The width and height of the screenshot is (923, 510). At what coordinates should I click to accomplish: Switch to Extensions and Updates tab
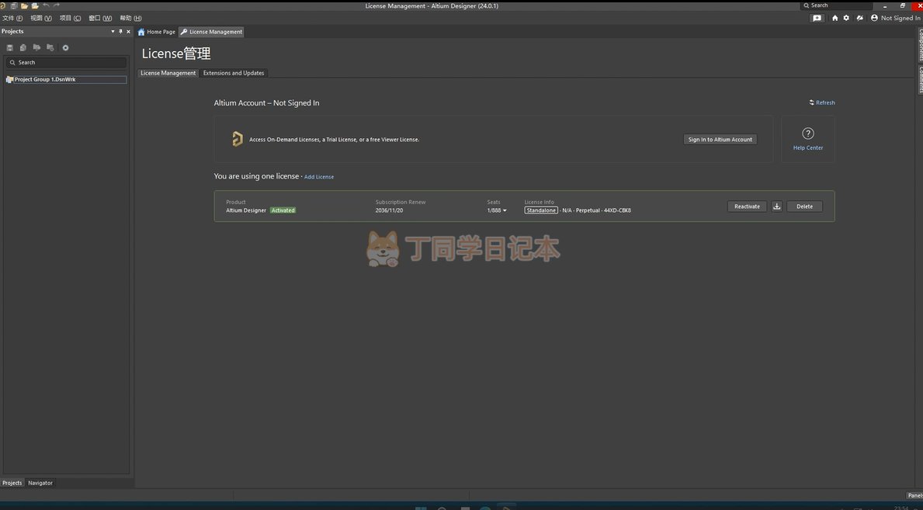[x=234, y=73]
